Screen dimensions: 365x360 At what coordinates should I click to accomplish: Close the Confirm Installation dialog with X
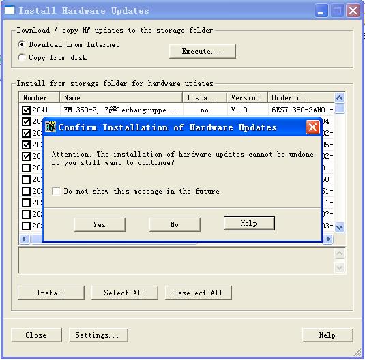pos(312,127)
